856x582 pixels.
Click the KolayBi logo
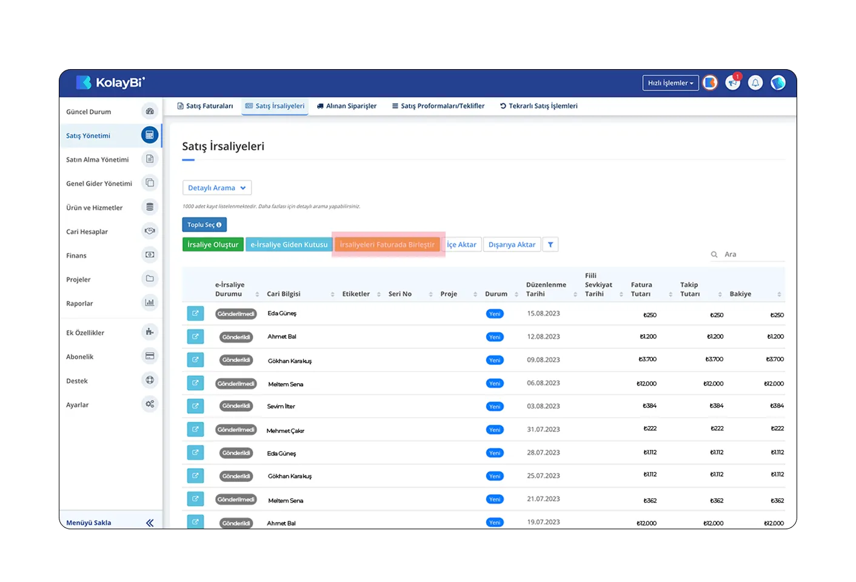pyautogui.click(x=110, y=82)
